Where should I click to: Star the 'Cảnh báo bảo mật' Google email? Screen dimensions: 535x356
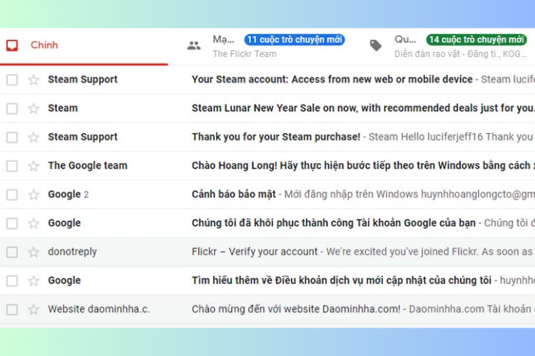point(34,194)
